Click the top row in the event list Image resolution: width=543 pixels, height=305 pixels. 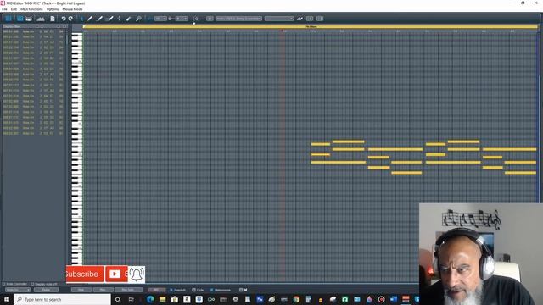coord(33,31)
